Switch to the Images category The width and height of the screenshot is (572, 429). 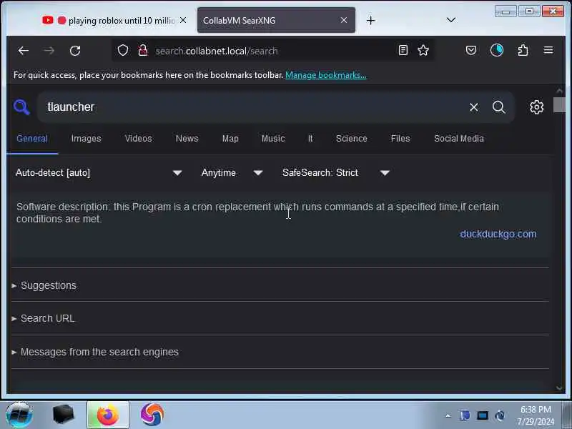point(86,139)
